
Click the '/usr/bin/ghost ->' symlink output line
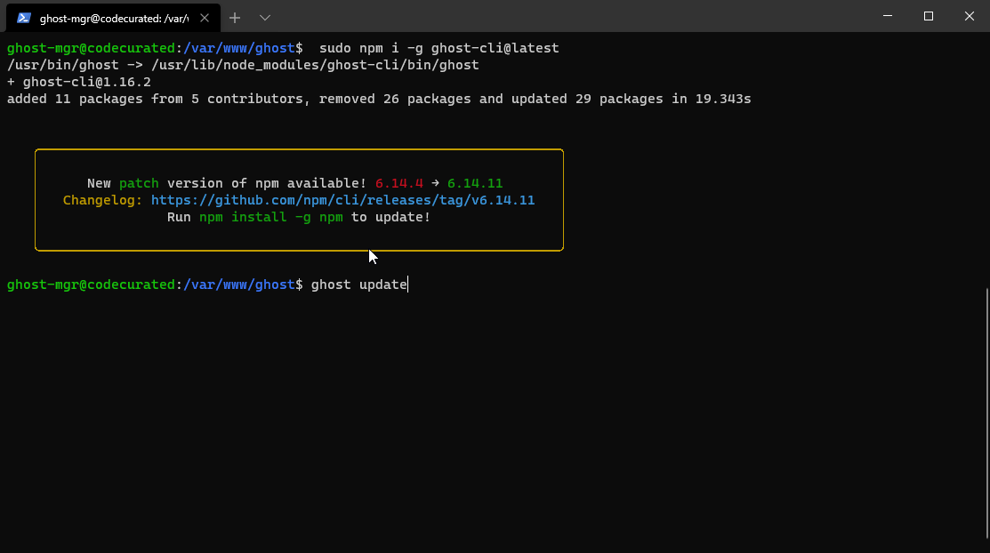click(x=243, y=65)
